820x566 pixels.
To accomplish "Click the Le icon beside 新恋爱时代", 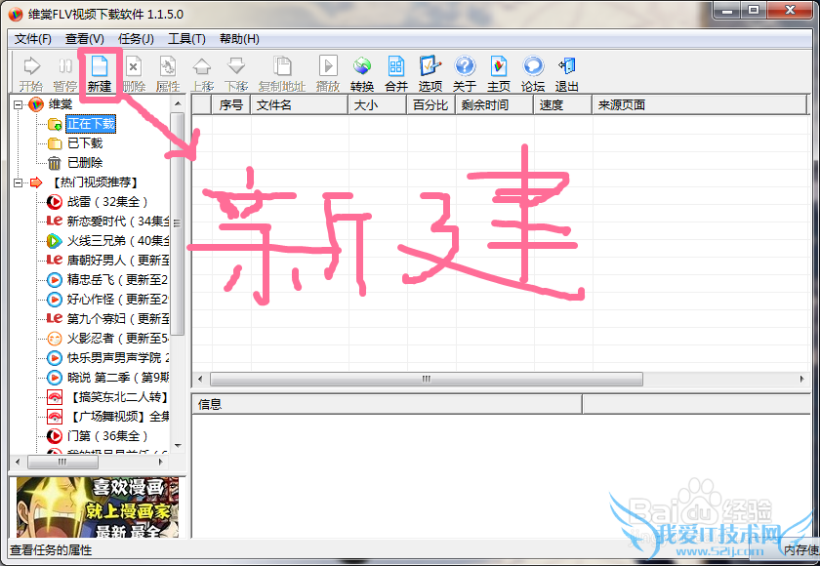I will (x=55, y=222).
